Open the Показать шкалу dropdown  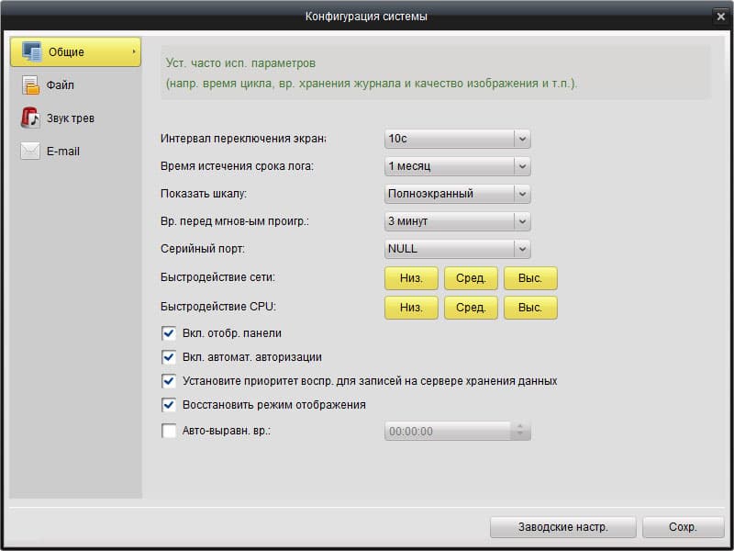pyautogui.click(x=457, y=194)
